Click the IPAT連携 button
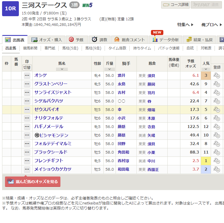224x223 pixels. [x=206, y=5]
